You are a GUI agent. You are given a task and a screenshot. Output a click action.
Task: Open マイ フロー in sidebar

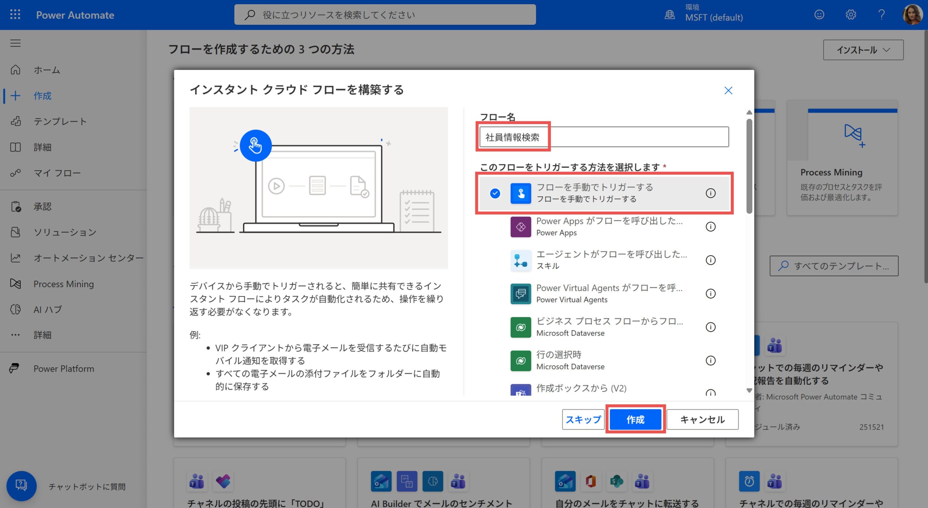(x=57, y=173)
